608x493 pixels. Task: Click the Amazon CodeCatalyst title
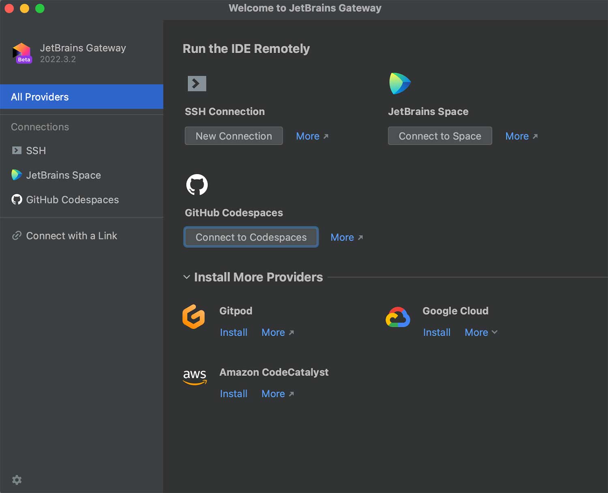(x=274, y=372)
